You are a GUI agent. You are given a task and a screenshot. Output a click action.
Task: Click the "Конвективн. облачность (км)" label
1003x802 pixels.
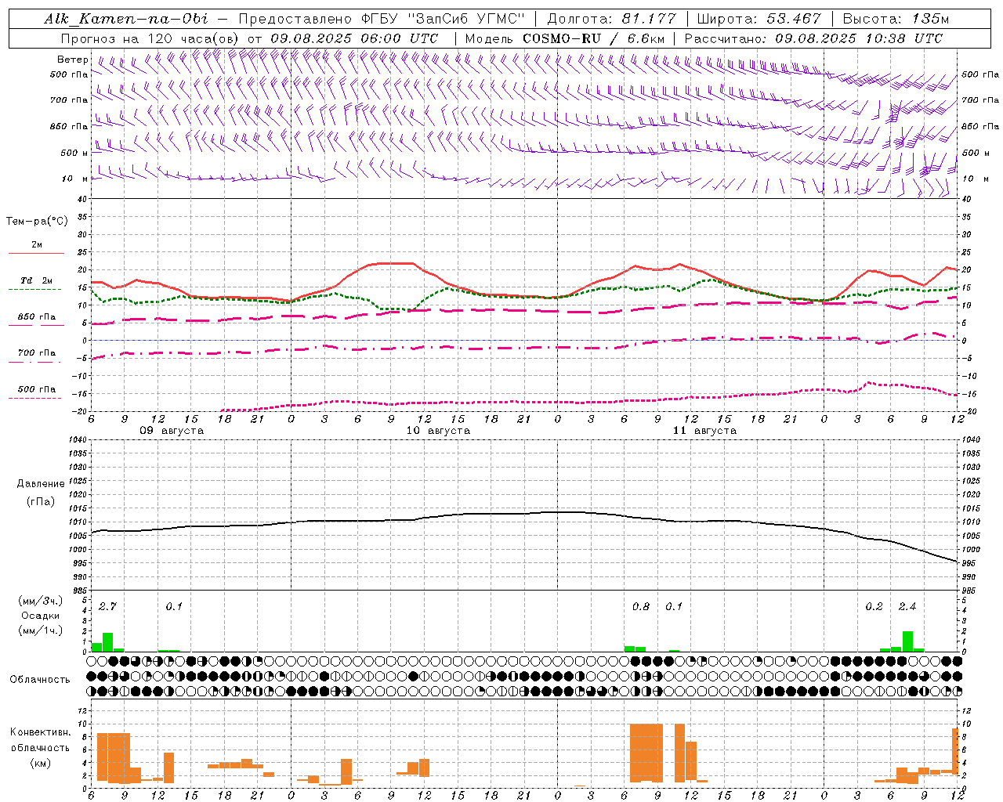(40, 747)
